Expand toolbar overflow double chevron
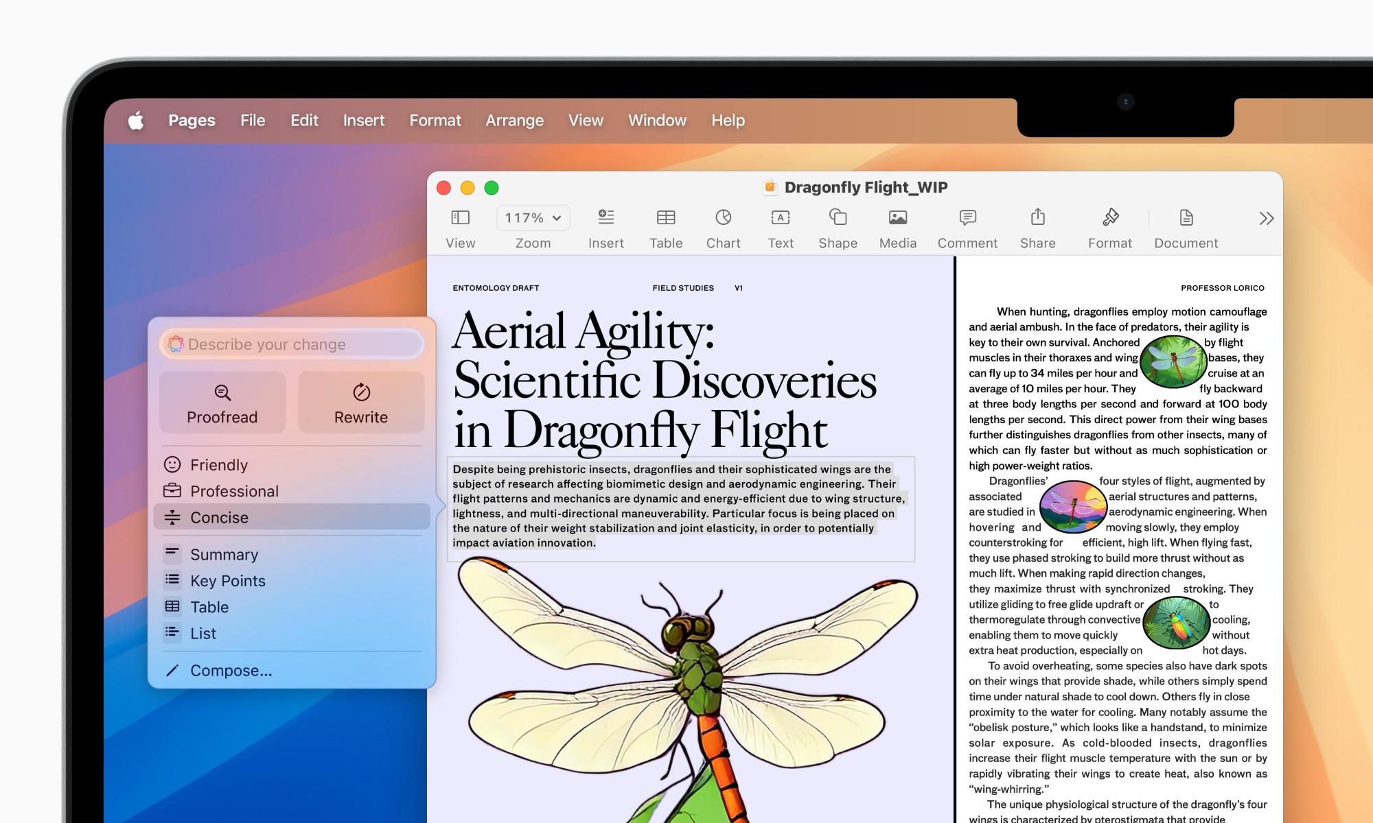Image resolution: width=1373 pixels, height=823 pixels. 1267,219
